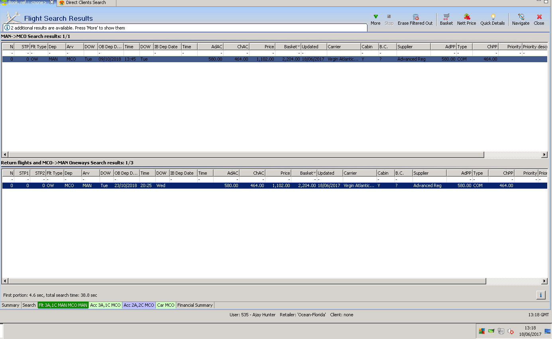552x339 pixels.
Task: Switch to the Direct Clients Search tab
Action: 86,2
